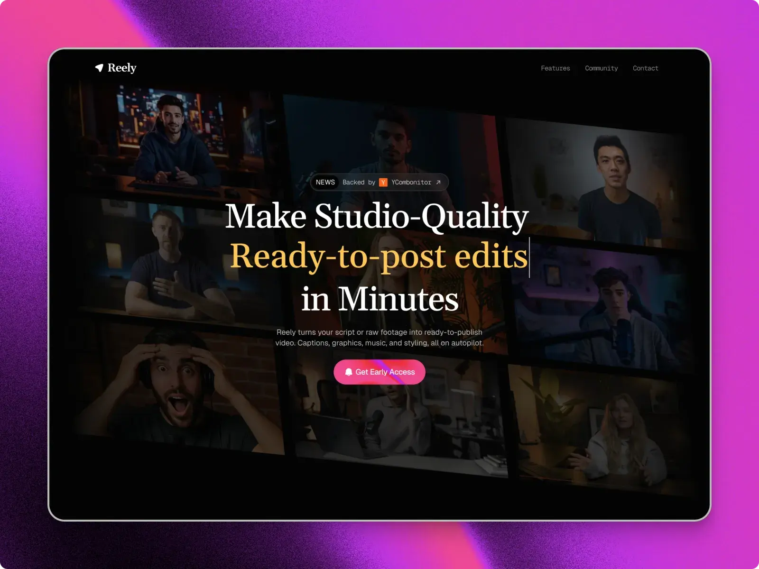
Task: Click the yellow 'Ready-to-post edits' text
Action: point(379,257)
